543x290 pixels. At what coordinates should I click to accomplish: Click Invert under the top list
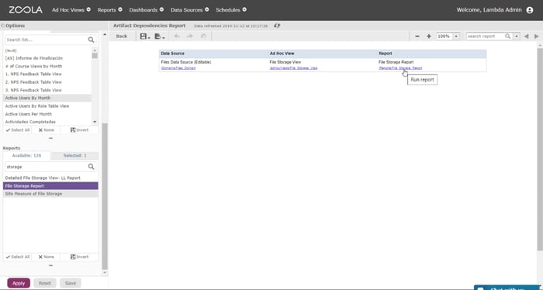tap(79, 130)
